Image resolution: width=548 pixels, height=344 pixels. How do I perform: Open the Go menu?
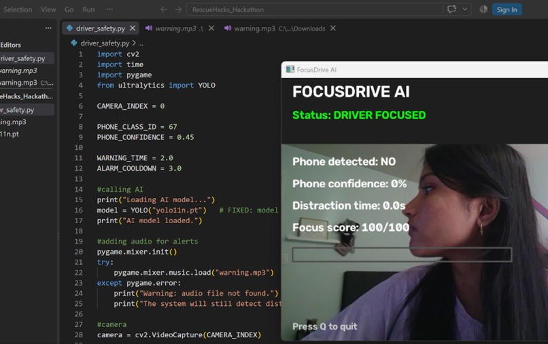[x=69, y=9]
